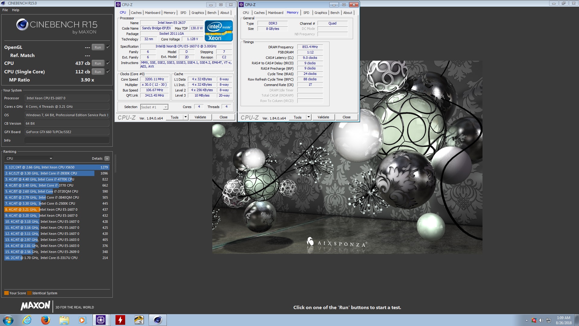This screenshot has width=579, height=326.
Task: Open Windows Media Player from taskbar
Action: (82, 320)
